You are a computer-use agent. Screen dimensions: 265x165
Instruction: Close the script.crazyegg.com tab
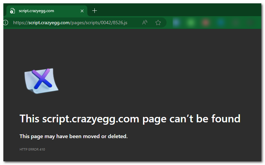(82, 11)
